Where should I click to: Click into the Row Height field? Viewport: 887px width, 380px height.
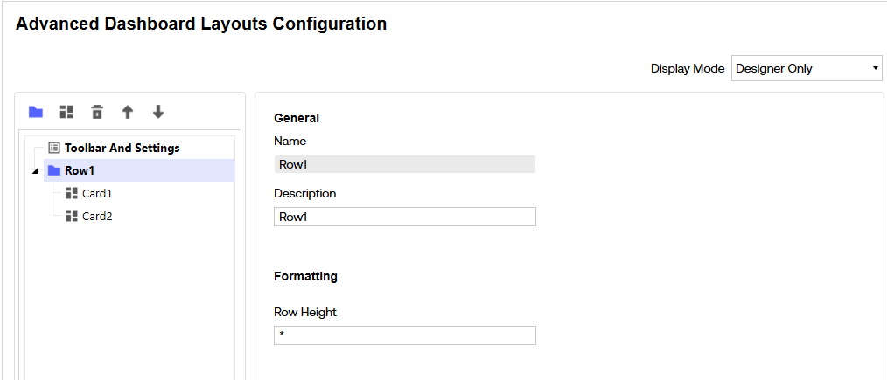click(404, 335)
